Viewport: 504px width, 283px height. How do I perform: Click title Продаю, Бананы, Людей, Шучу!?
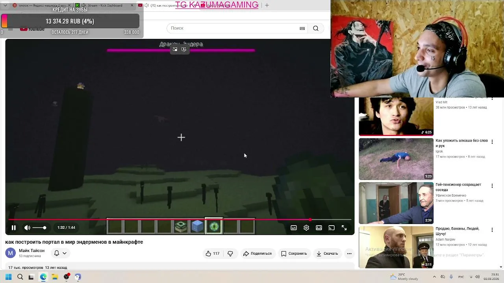click(x=457, y=231)
